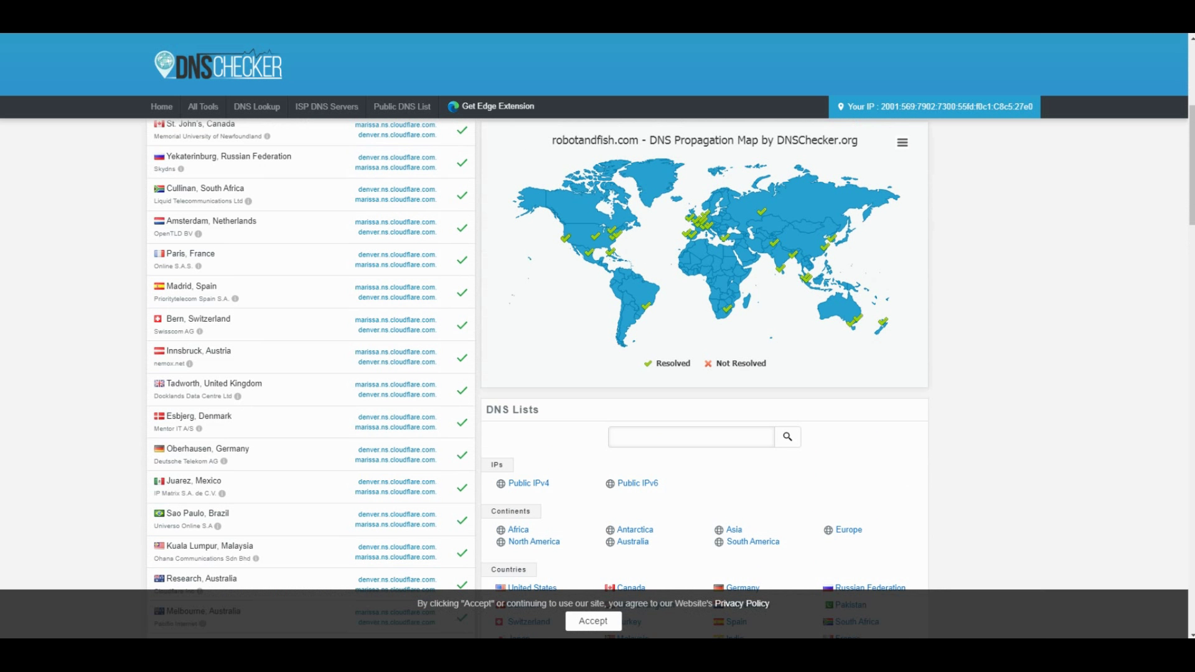Click inside the DNS Lists search field
Screen dimensions: 1195x672
pyautogui.click(x=691, y=437)
